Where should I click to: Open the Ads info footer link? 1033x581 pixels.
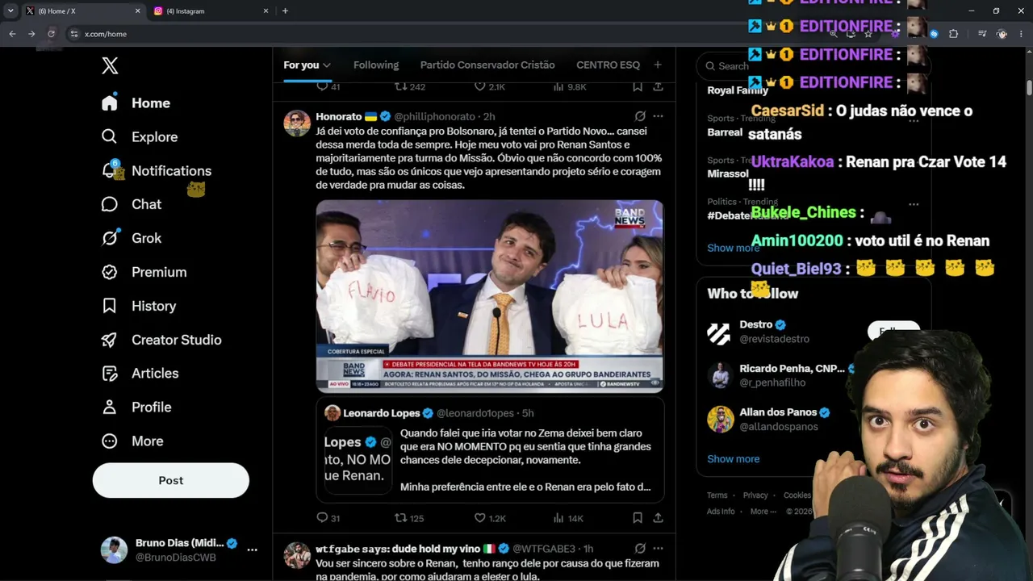coord(721,512)
